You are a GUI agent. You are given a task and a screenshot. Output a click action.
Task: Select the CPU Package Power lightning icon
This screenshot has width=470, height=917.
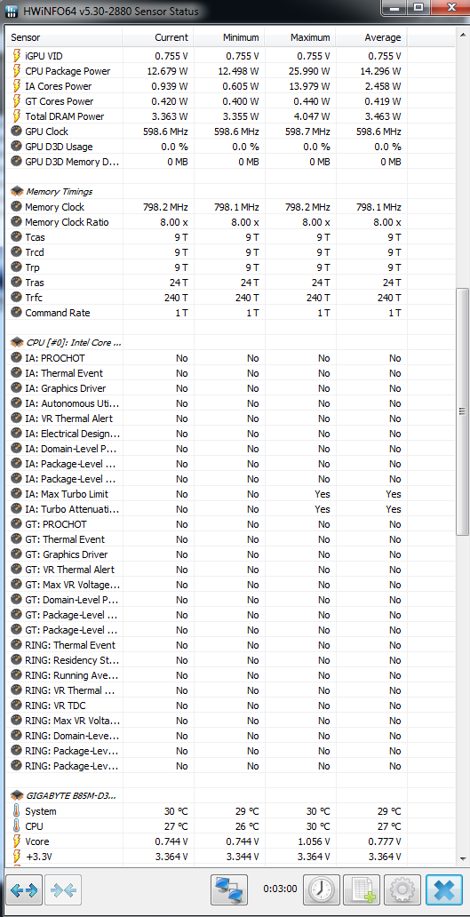click(x=16, y=71)
